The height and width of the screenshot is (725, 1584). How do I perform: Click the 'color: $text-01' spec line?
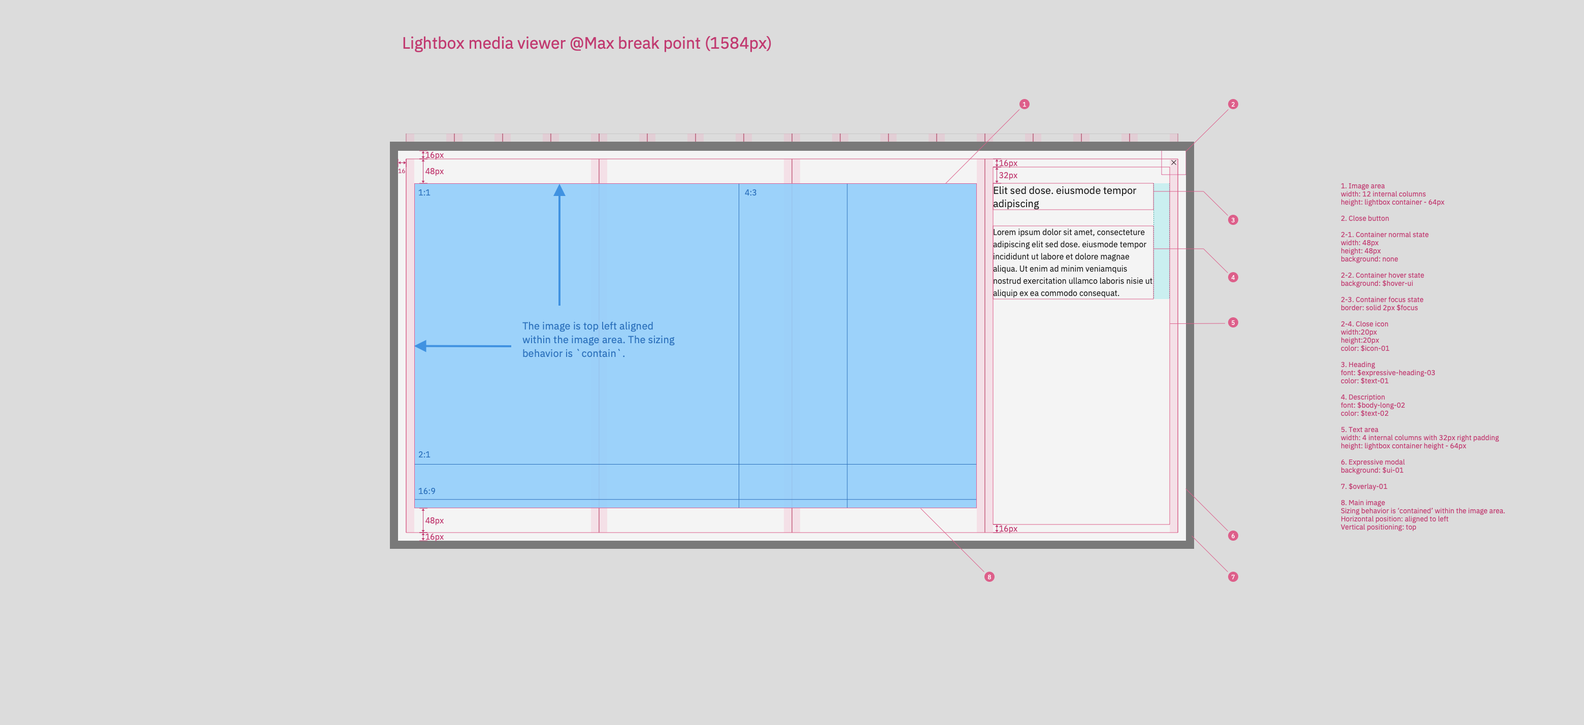[1364, 381]
